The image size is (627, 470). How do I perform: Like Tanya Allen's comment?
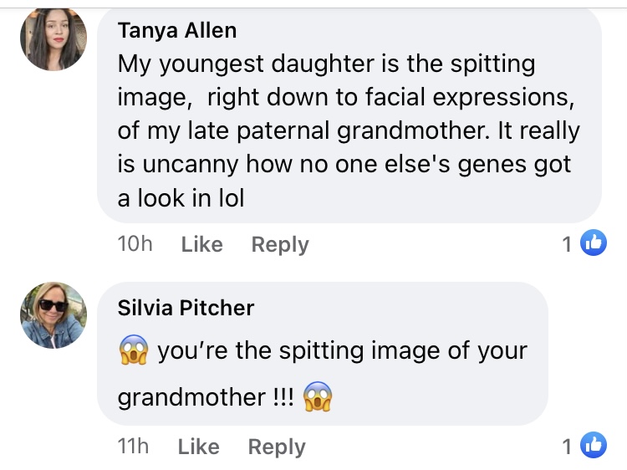(x=201, y=244)
